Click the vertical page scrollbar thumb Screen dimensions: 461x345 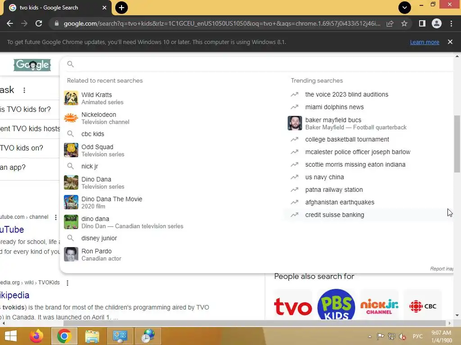457,144
